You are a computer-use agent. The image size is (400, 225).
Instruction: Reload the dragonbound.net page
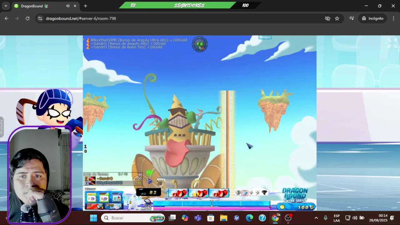[27, 18]
